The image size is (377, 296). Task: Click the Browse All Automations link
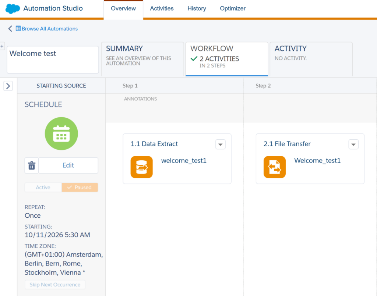50,29
